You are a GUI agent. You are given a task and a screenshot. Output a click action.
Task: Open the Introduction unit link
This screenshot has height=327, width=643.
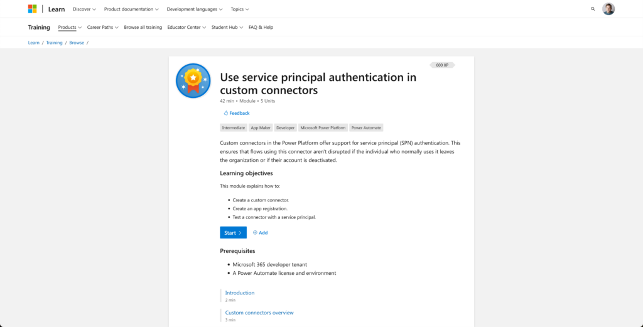tap(240, 293)
